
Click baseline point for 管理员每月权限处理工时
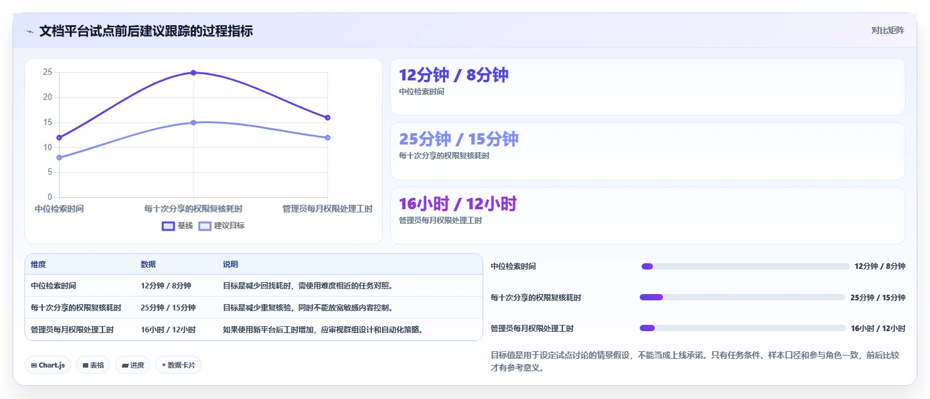point(327,118)
